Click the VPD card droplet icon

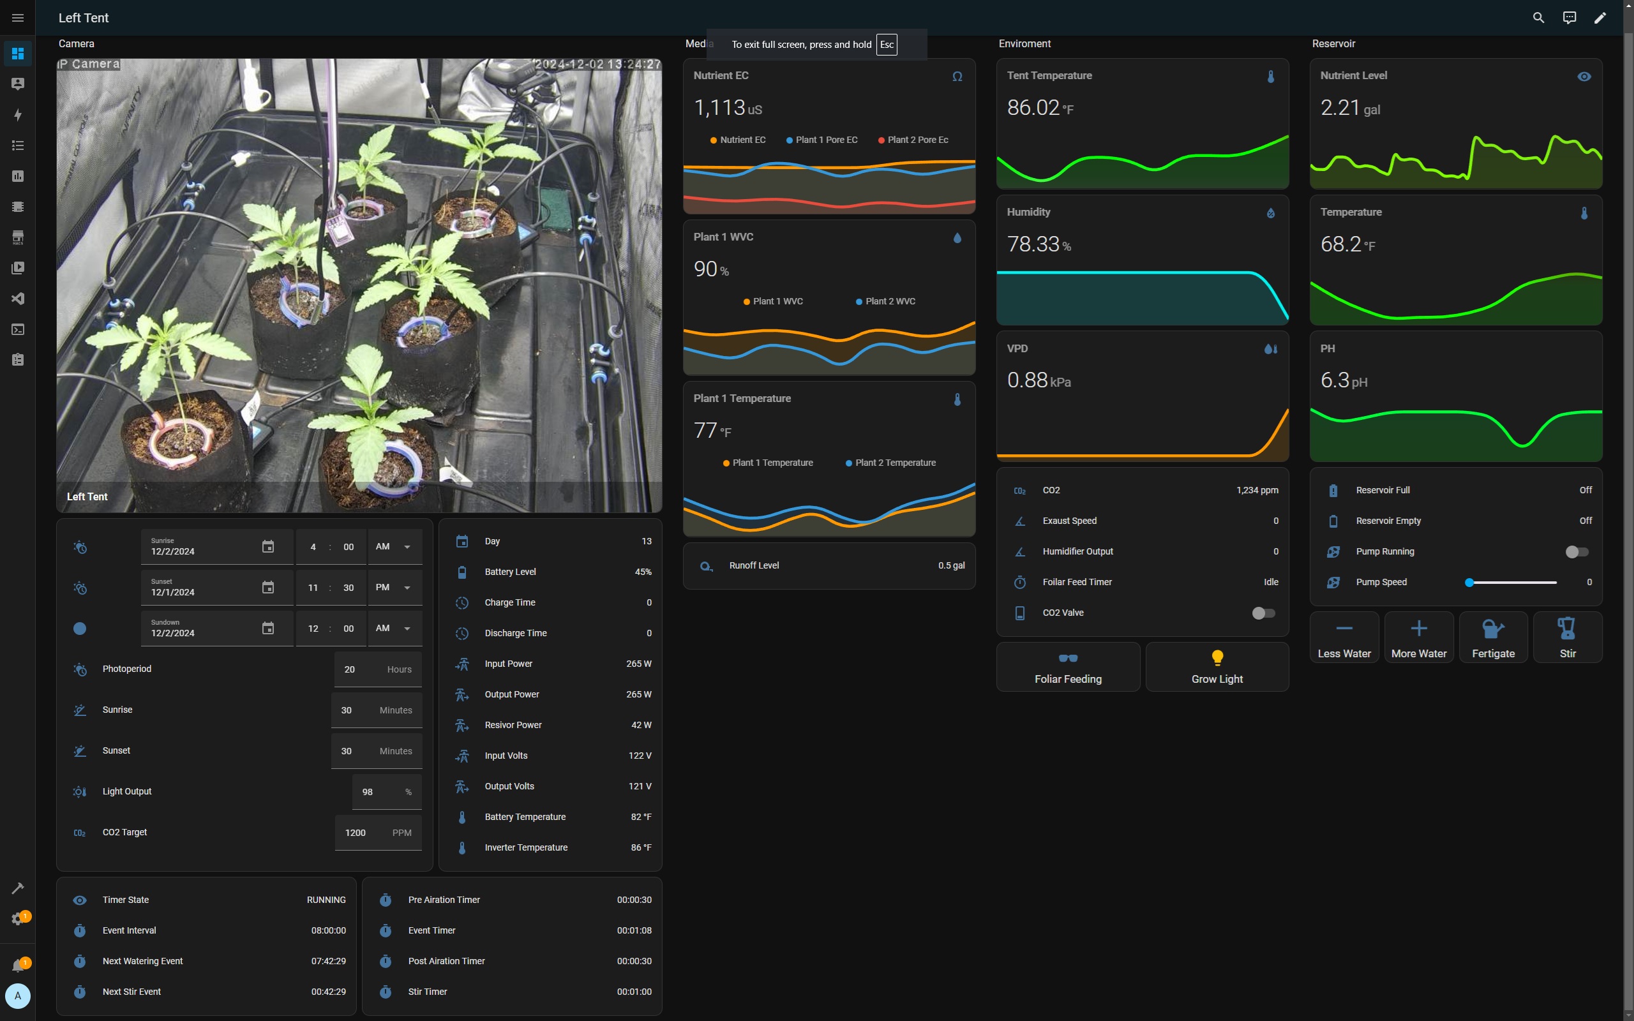coord(1270,349)
